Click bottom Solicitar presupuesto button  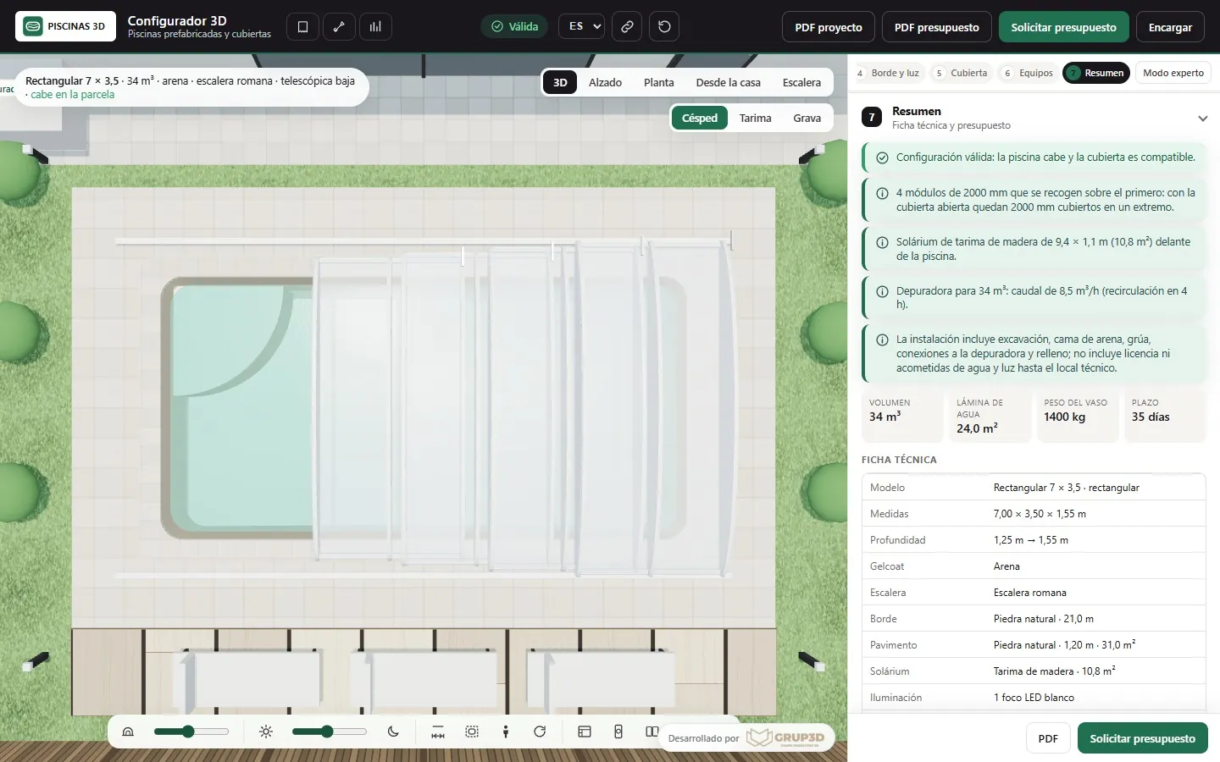[x=1142, y=738]
